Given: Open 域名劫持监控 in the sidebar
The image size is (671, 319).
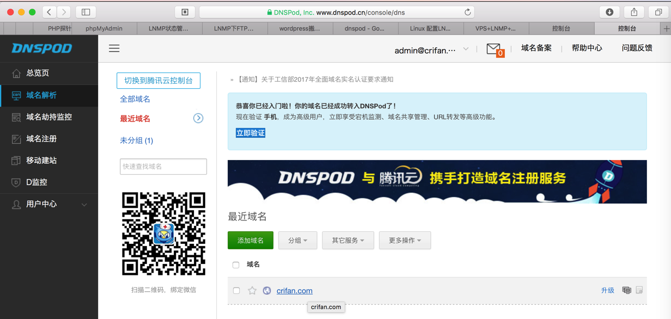Looking at the screenshot, I should [49, 117].
